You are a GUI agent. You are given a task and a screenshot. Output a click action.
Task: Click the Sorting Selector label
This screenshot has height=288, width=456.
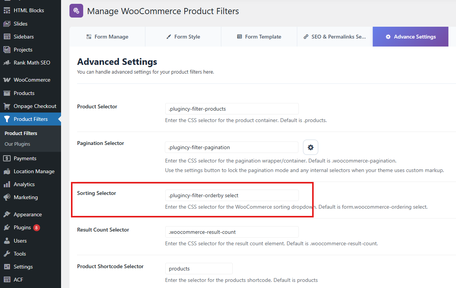click(x=97, y=193)
